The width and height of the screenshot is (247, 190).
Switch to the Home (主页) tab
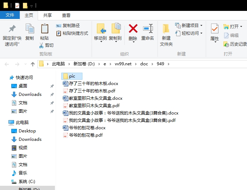tap(29, 15)
